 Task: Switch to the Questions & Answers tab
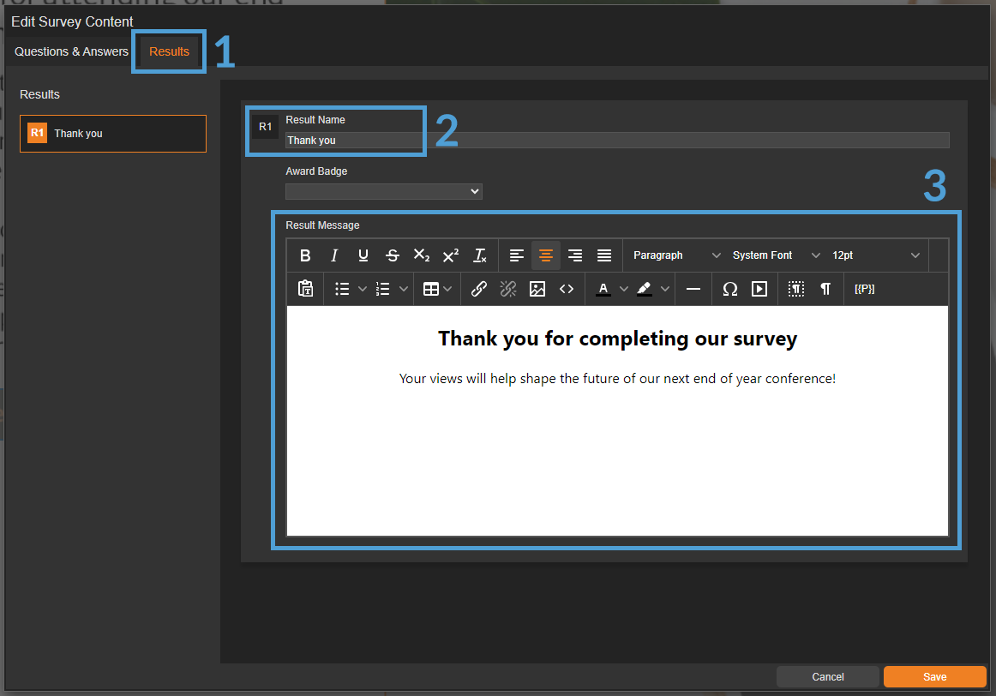(71, 51)
